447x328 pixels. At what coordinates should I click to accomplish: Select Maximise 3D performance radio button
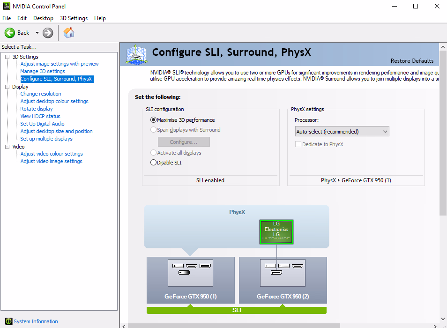(x=153, y=120)
